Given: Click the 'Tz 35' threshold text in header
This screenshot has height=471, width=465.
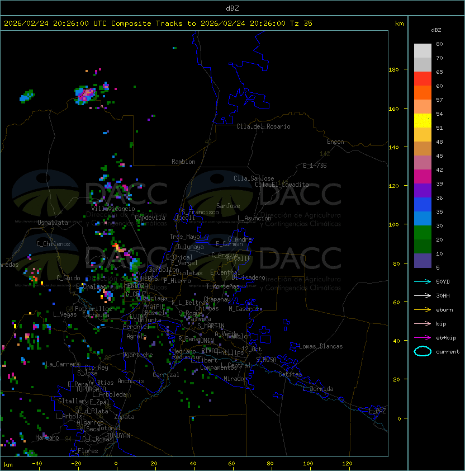Looking at the screenshot, I should coord(301,23).
